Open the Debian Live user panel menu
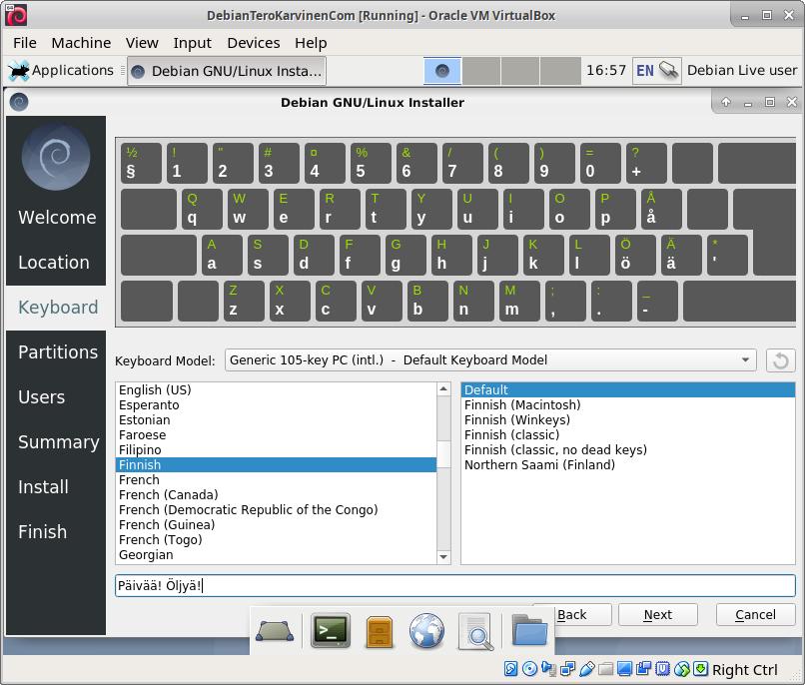The width and height of the screenshot is (805, 685). pos(742,71)
